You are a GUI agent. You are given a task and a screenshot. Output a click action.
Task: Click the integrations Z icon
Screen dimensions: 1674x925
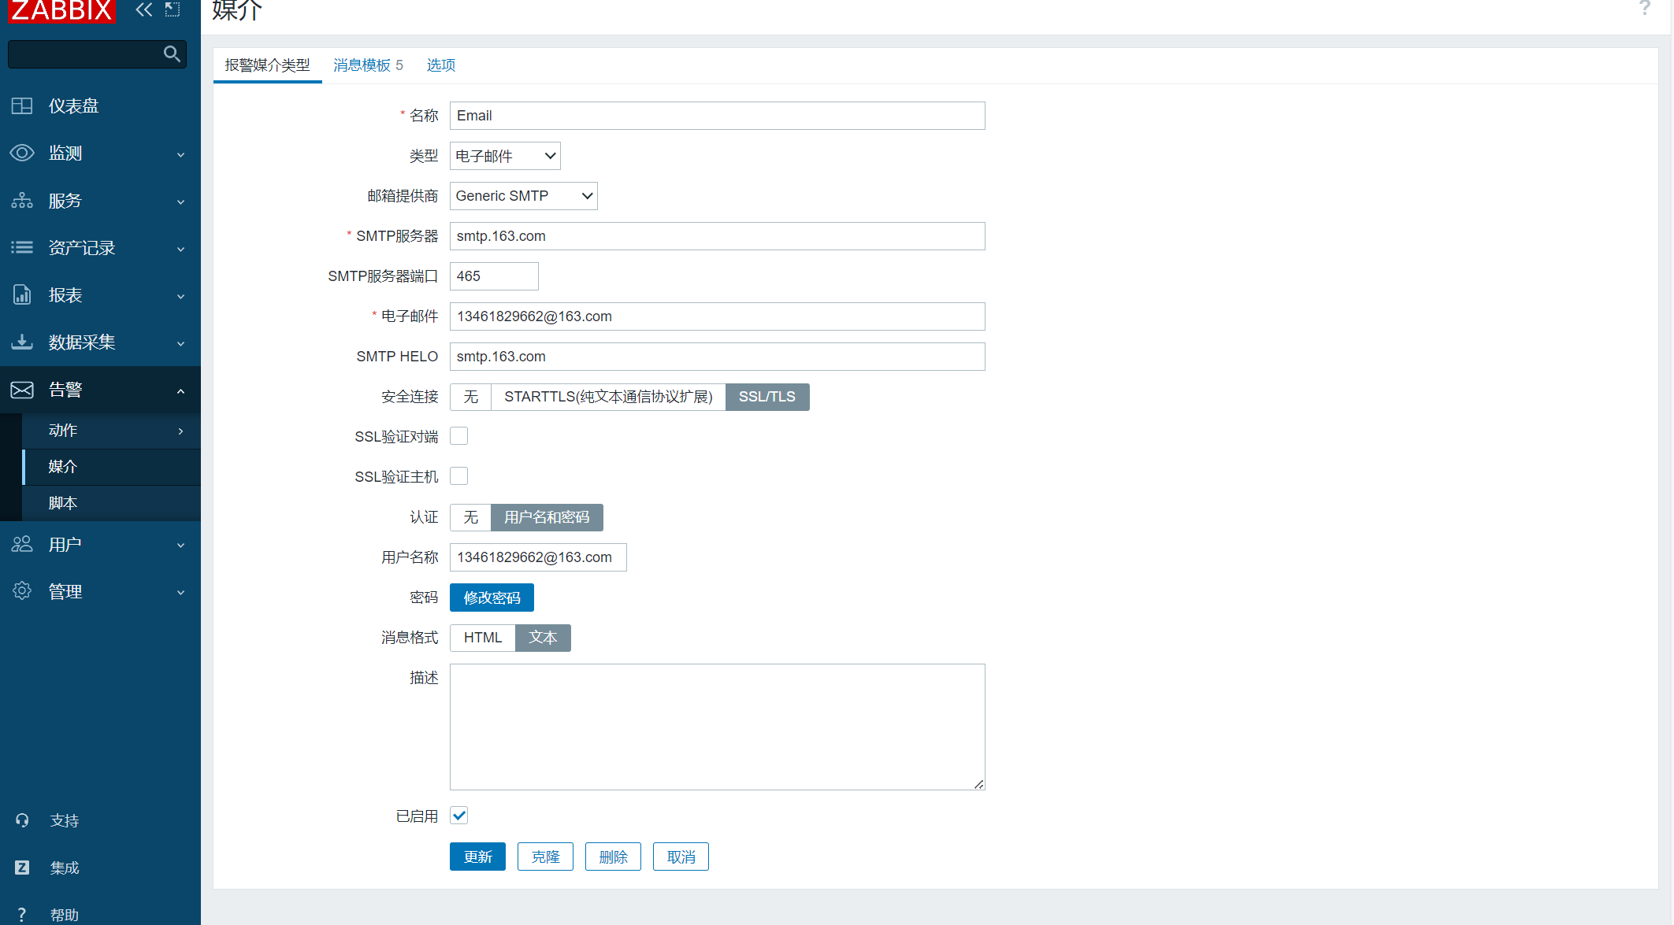tap(22, 868)
